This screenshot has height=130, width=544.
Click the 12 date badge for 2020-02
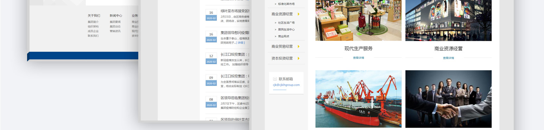[x=211, y=56]
